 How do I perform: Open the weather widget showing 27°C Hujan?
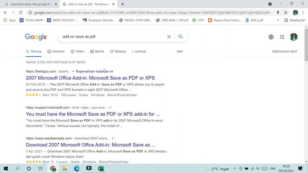coord(217,169)
